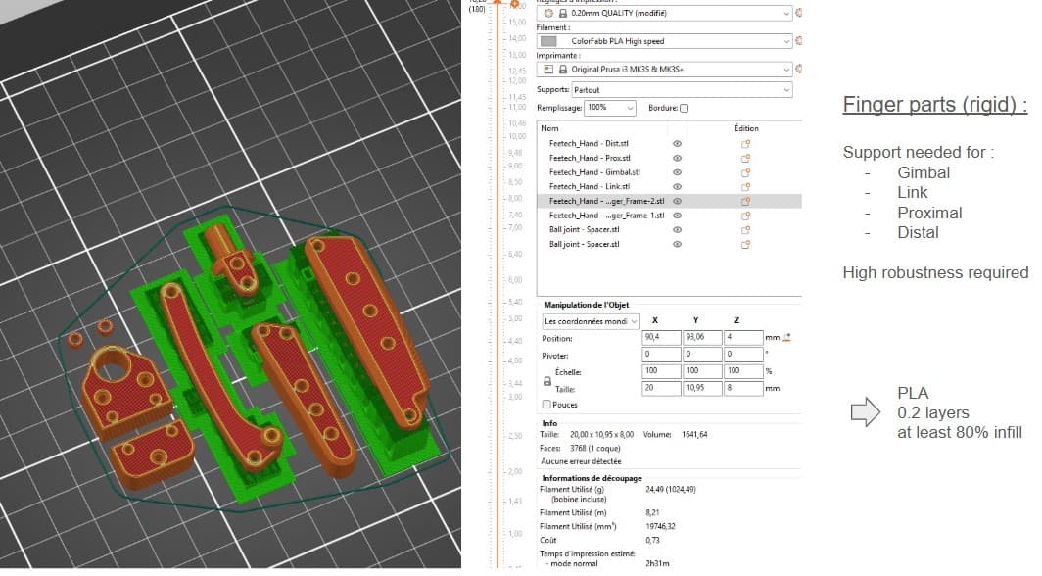Image resolution: width=1042 pixels, height=576 pixels.
Task: Click Pivoter Y rotation field
Action: (x=702, y=355)
